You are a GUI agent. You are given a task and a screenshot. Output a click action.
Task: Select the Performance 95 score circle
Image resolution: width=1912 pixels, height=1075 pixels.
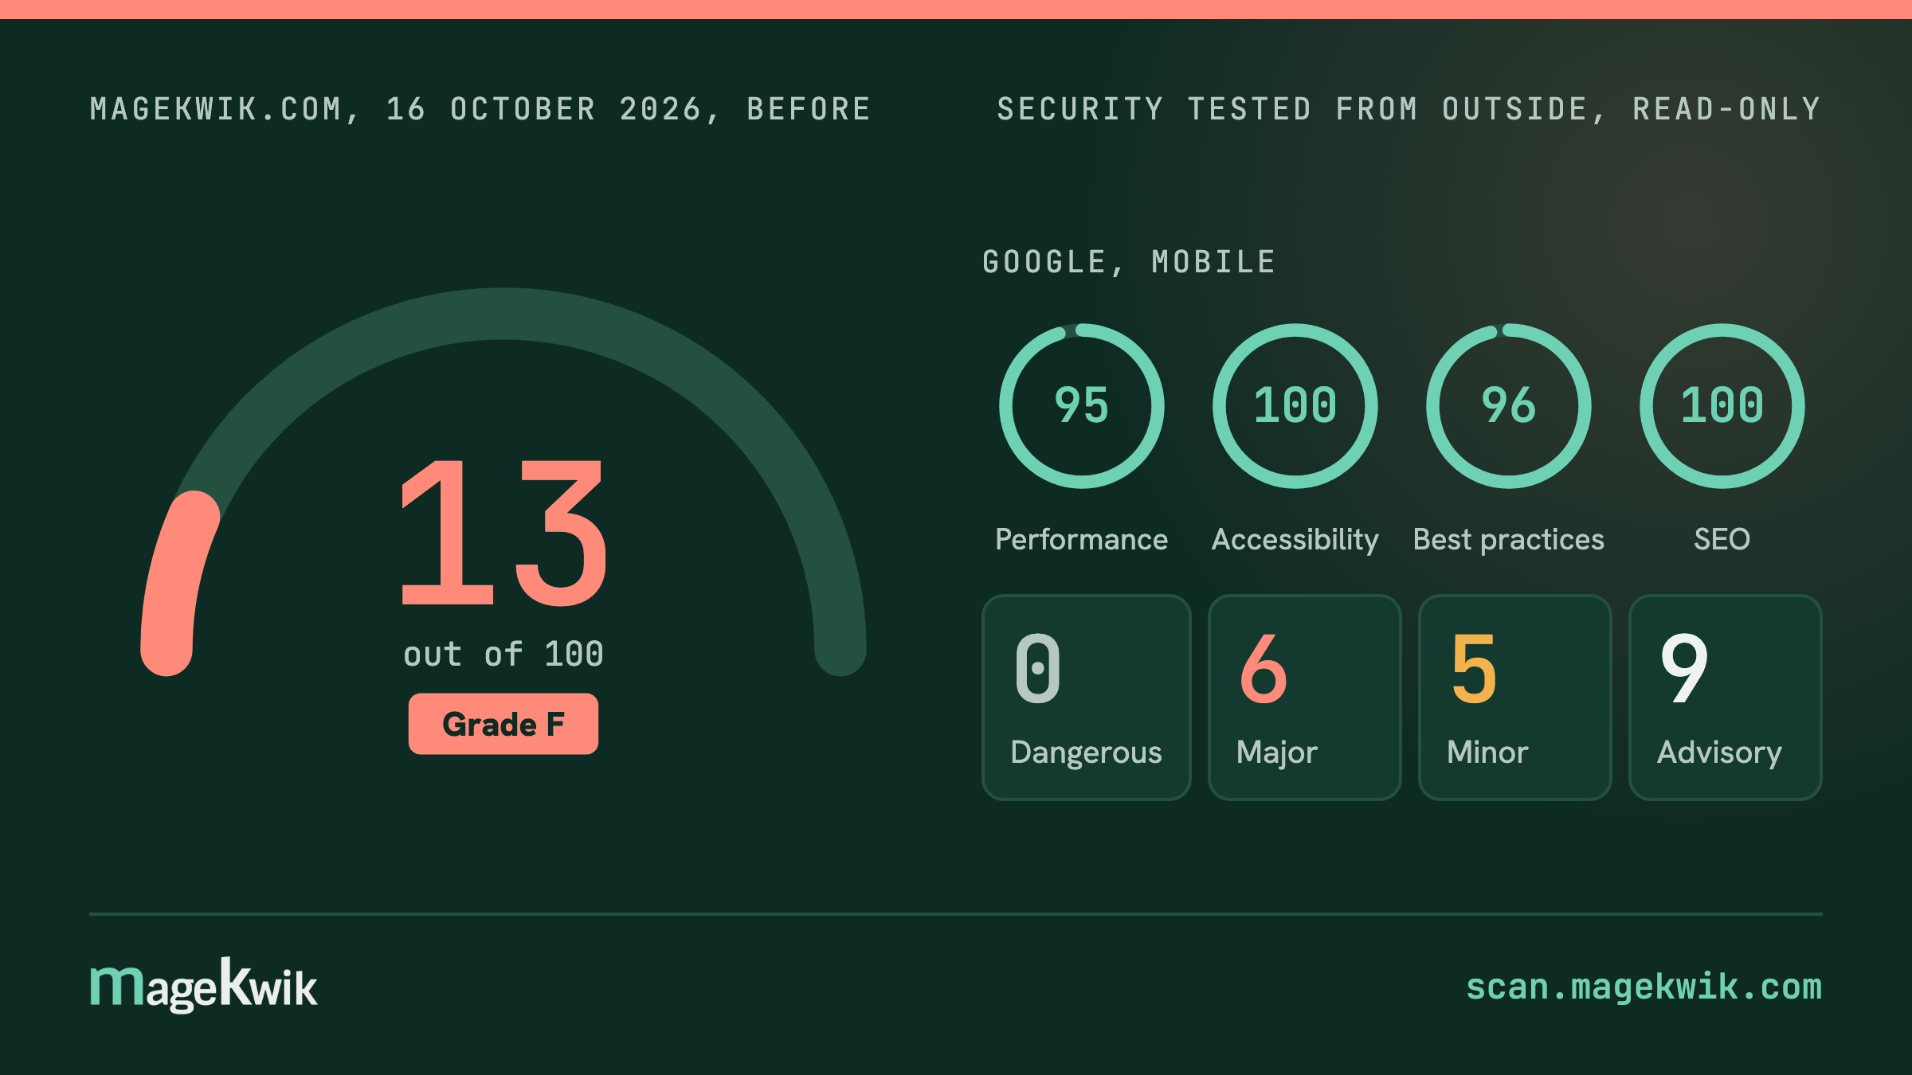[1082, 406]
